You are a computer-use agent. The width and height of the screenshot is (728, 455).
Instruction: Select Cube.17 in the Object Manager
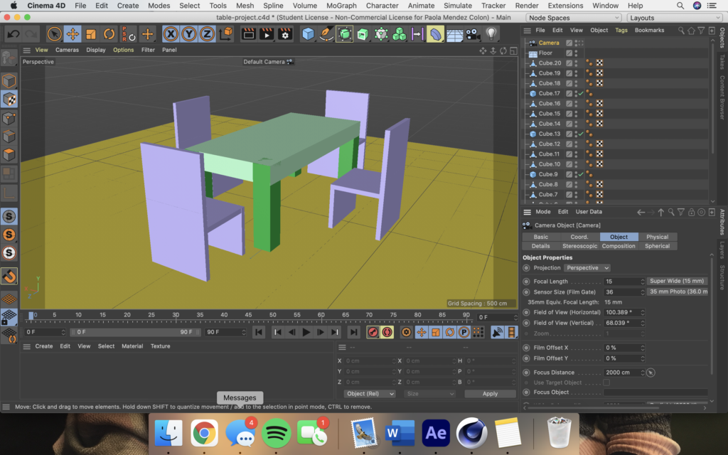549,93
